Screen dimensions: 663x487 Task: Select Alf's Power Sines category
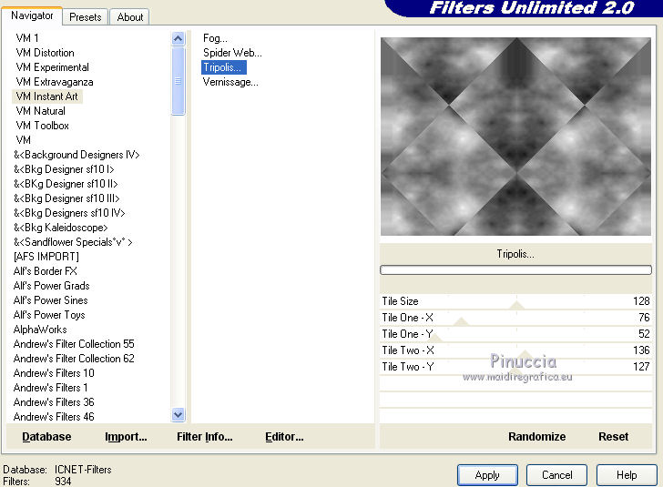(50, 300)
